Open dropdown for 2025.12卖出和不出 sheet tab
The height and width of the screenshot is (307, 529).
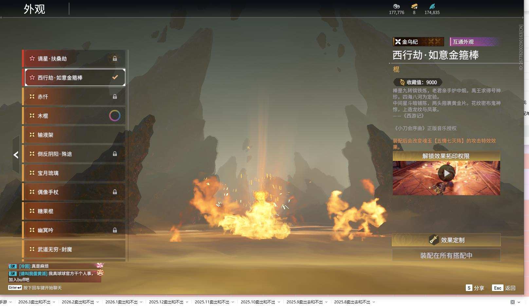tap(187, 302)
